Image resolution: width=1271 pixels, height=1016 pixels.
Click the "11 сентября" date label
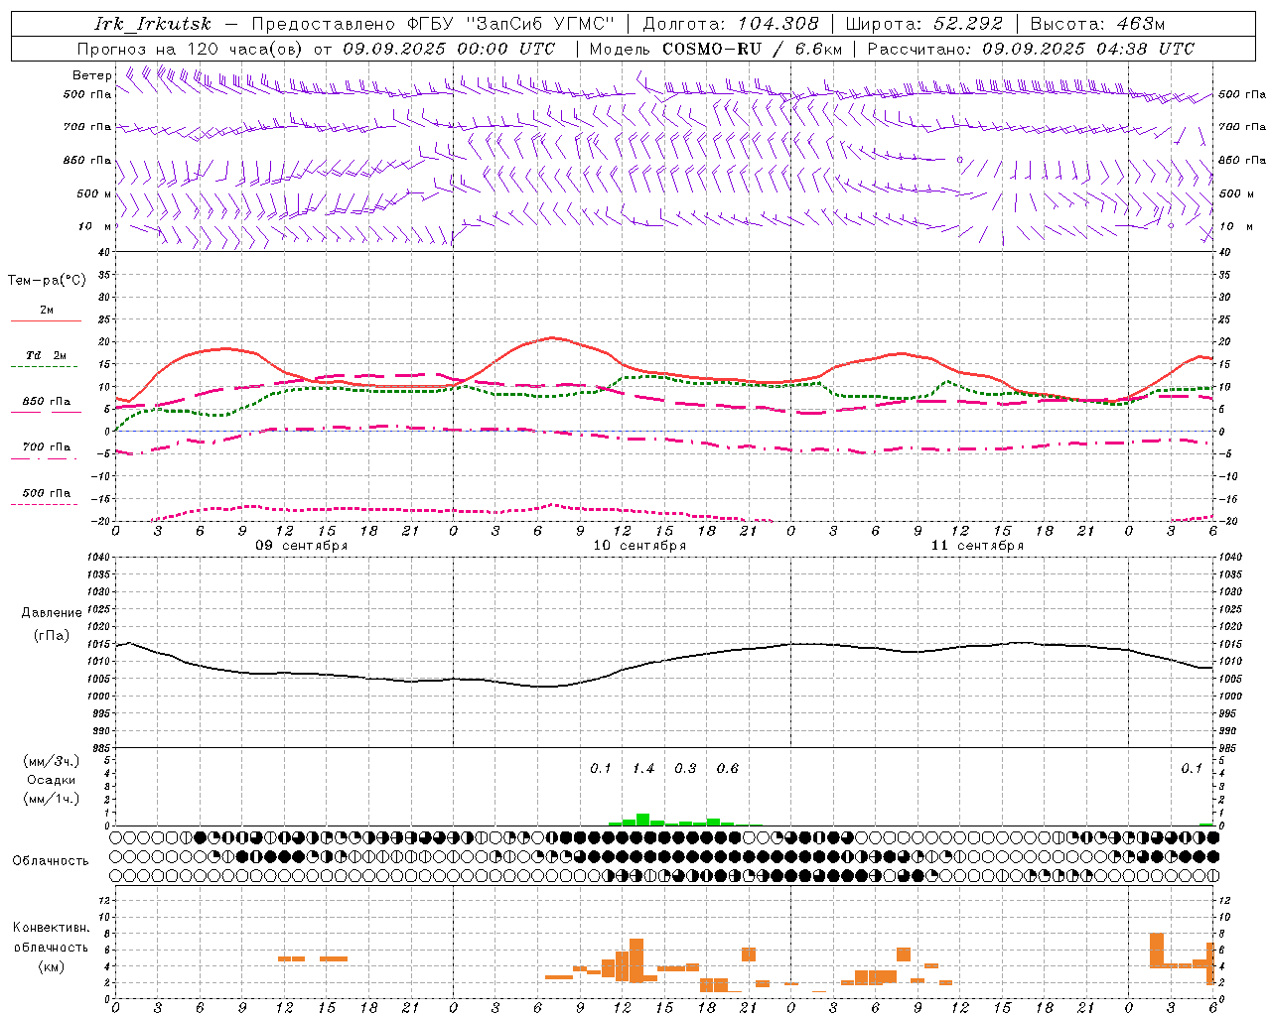point(977,546)
